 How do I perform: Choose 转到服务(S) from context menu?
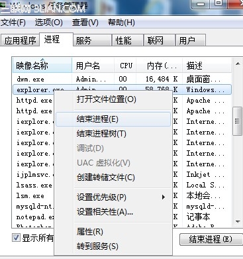tap(113, 246)
